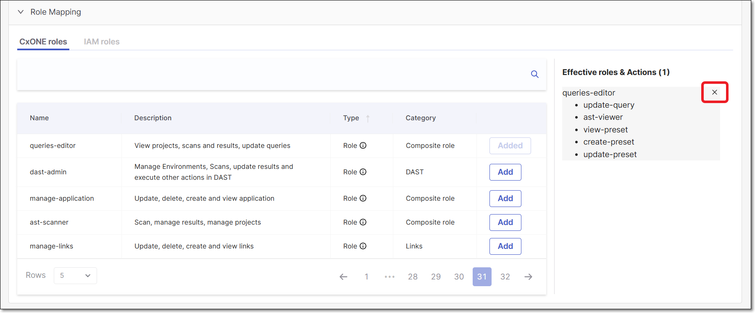755x313 pixels.
Task: Click Effective roles & Actions (1) heading
Action: 616,72
